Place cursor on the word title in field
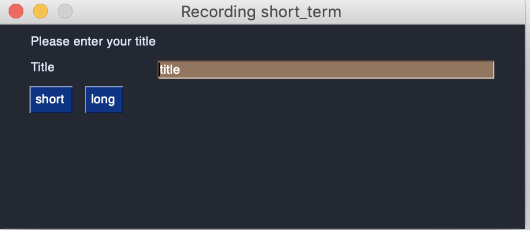Viewport: 530px width, 230px height. pyautogui.click(x=170, y=69)
